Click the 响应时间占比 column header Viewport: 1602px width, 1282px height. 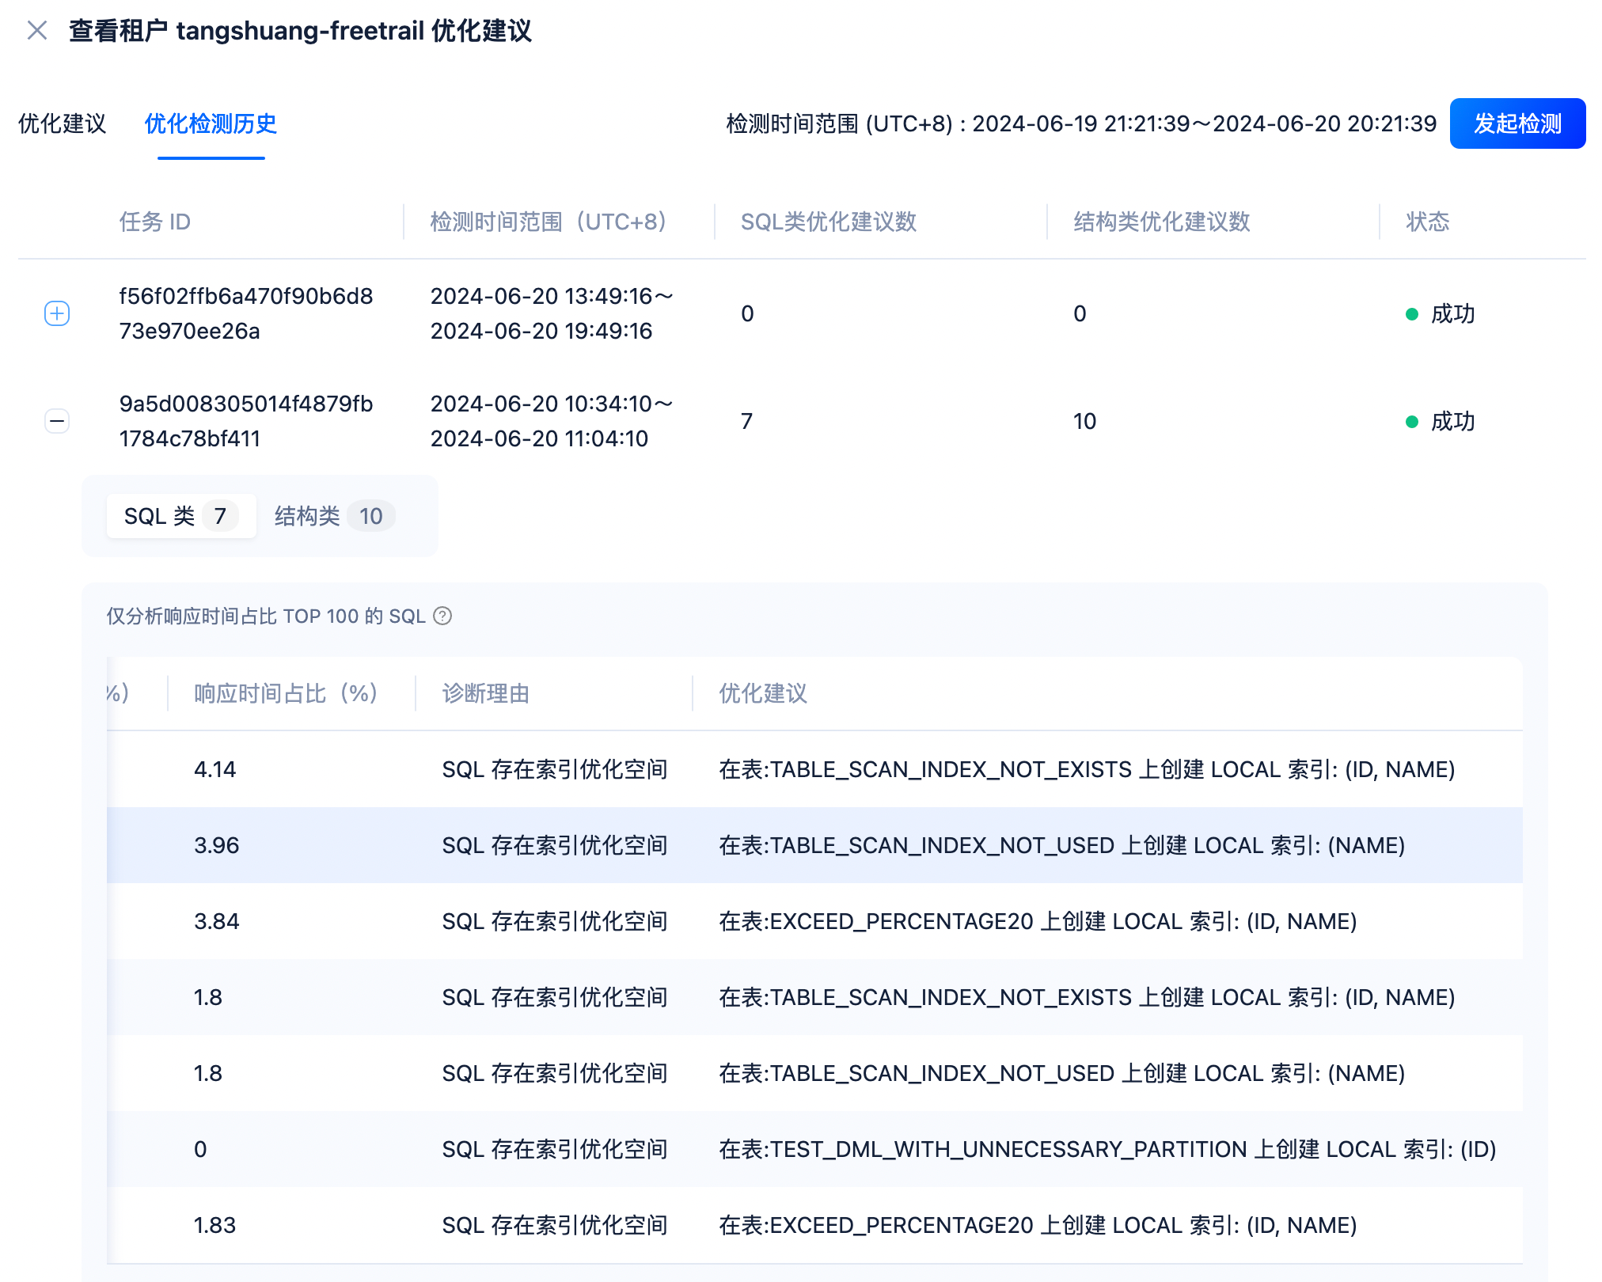tap(285, 693)
